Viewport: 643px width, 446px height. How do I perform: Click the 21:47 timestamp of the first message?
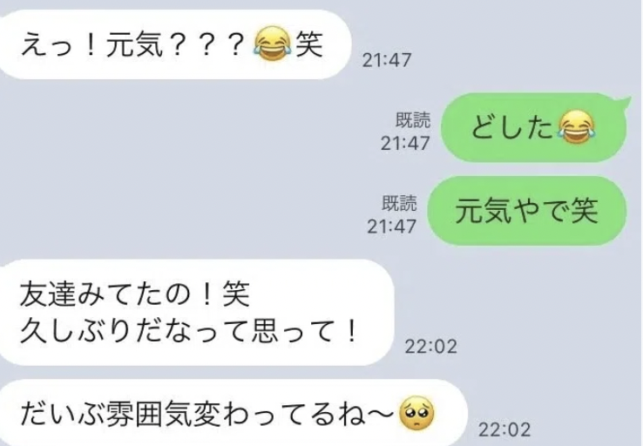click(386, 61)
